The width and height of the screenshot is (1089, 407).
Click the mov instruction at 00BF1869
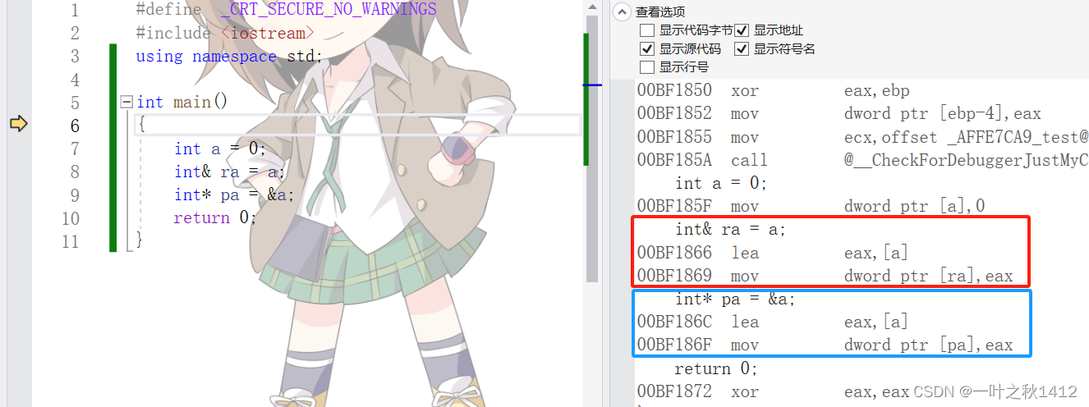745,276
